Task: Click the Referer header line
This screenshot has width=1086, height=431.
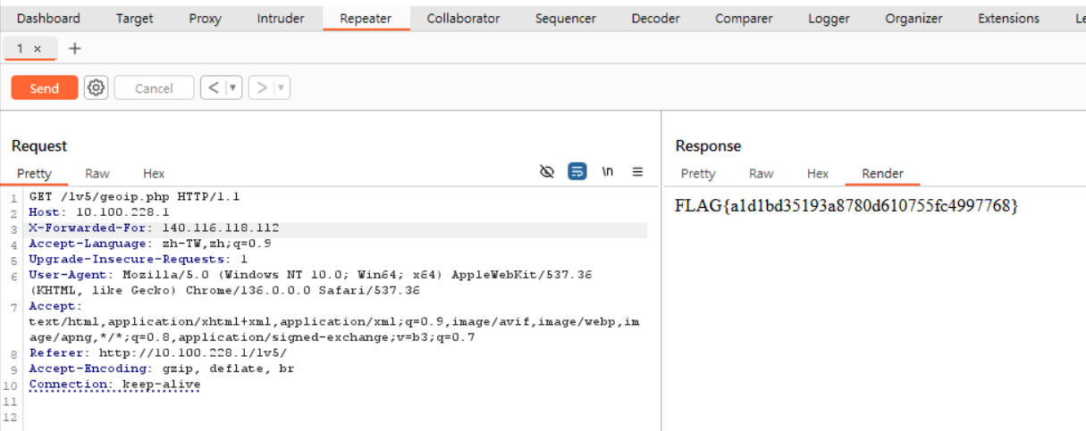Action: tap(157, 353)
